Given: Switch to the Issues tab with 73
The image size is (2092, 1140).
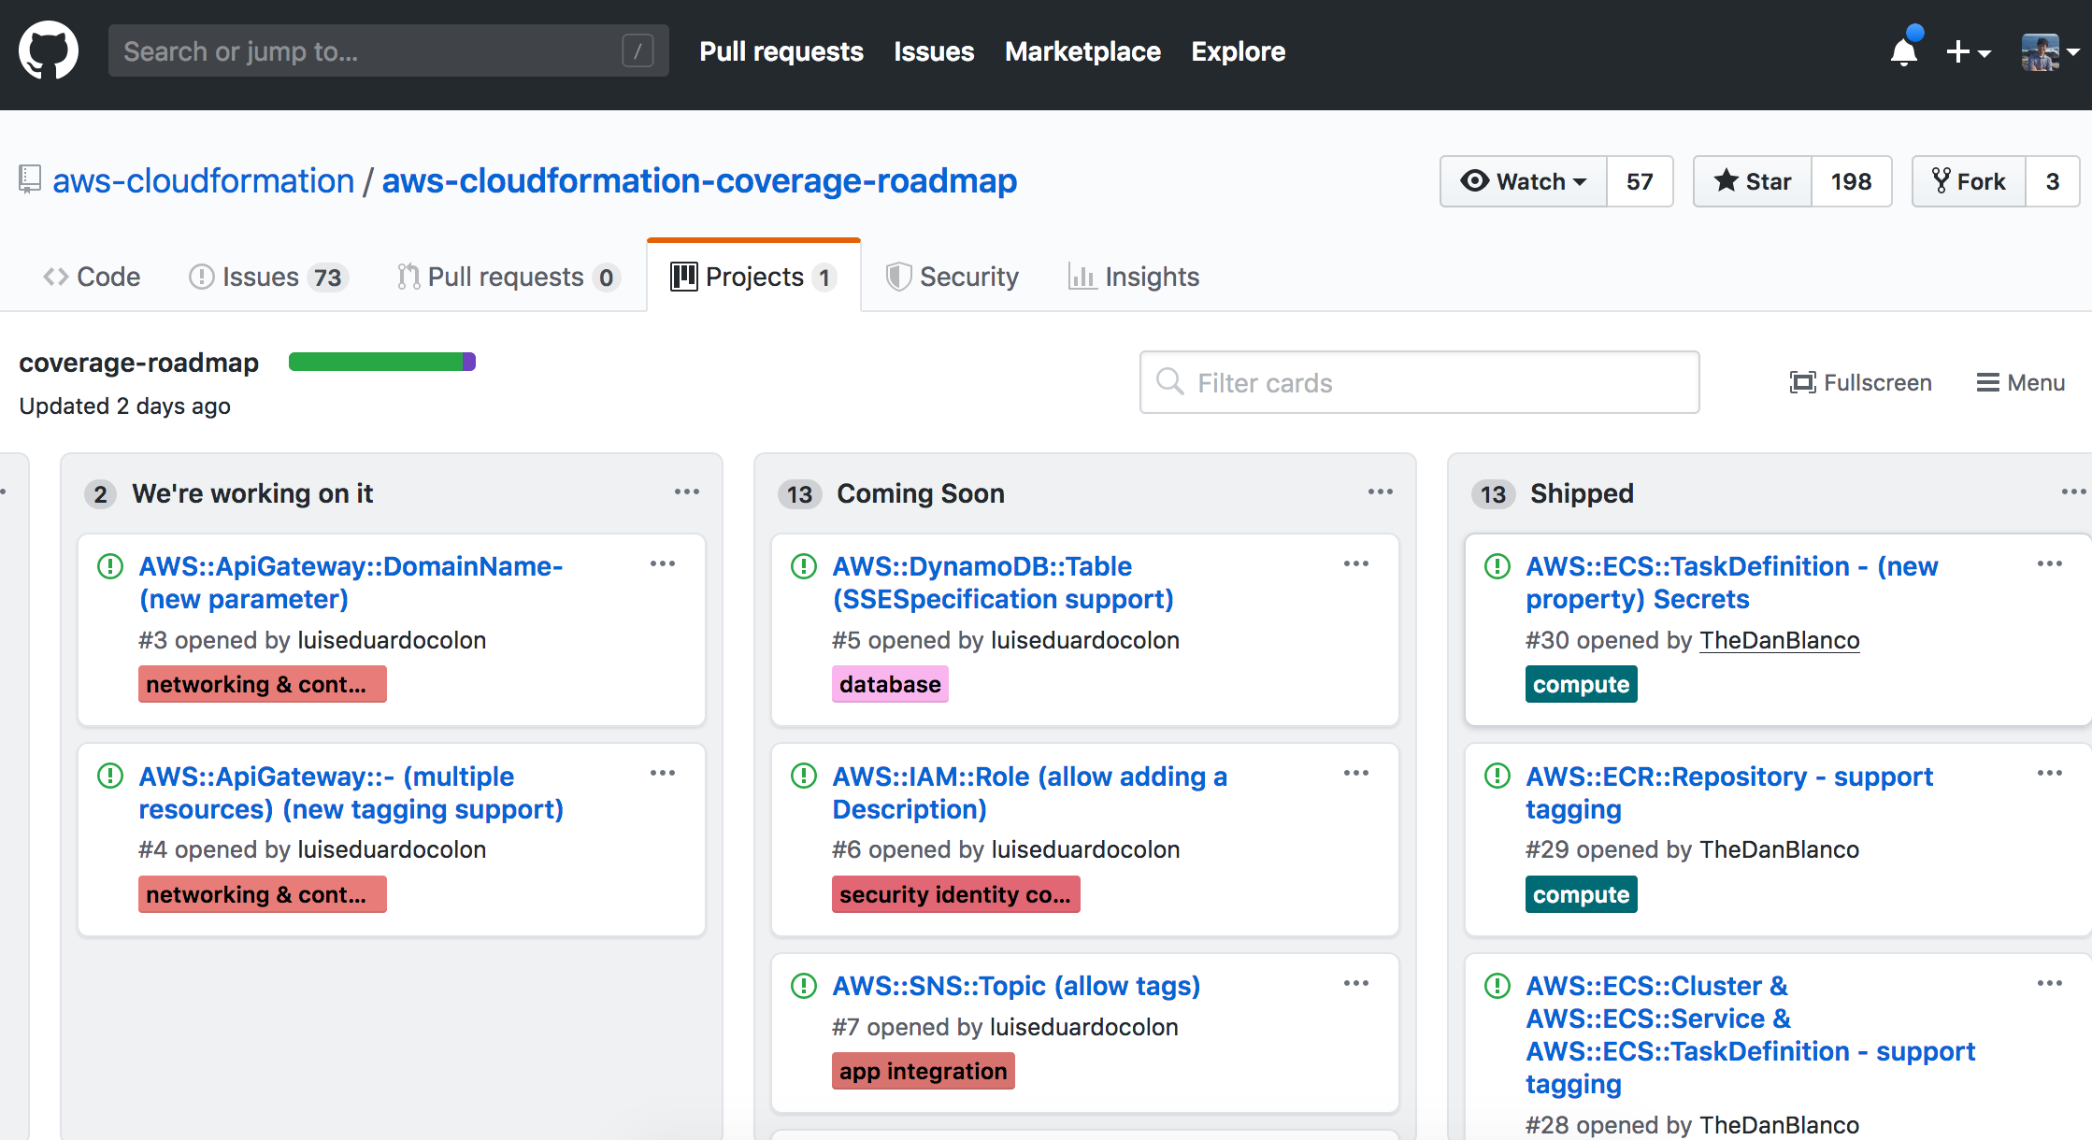Looking at the screenshot, I should coord(267,277).
